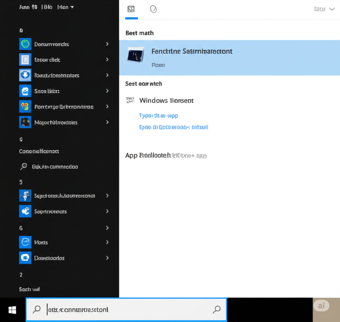Expand the 'Mojochitrrordoies' chevron
340x322 pixels.
tap(107, 122)
